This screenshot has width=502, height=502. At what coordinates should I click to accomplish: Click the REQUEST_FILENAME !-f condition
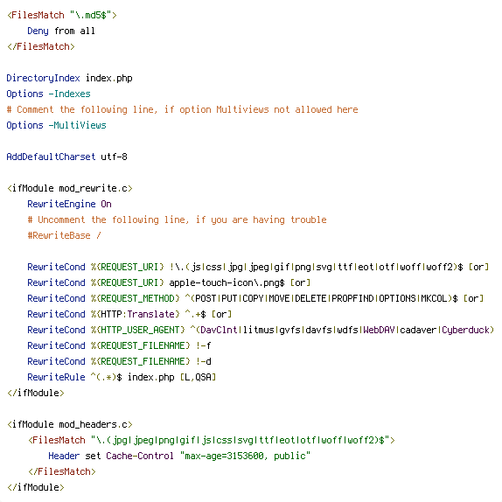coord(119,345)
